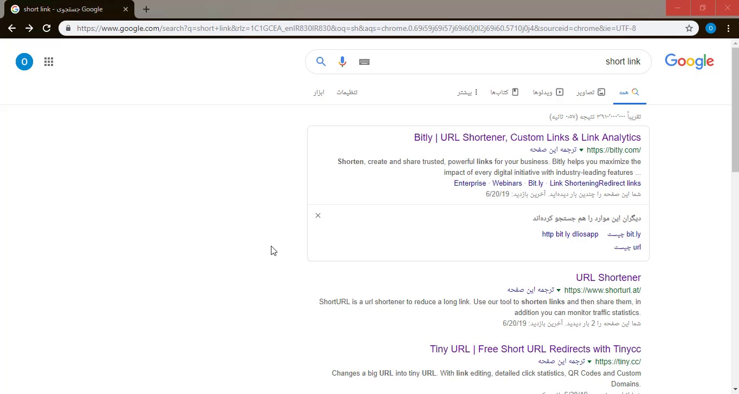Open the Bitly 'Webinars' sitelink

(507, 183)
